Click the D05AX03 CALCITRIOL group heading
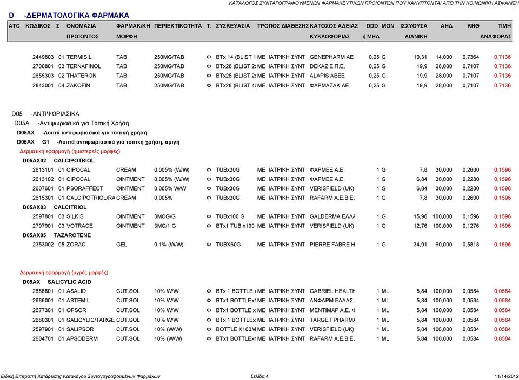The image size is (519, 380). tap(55, 207)
